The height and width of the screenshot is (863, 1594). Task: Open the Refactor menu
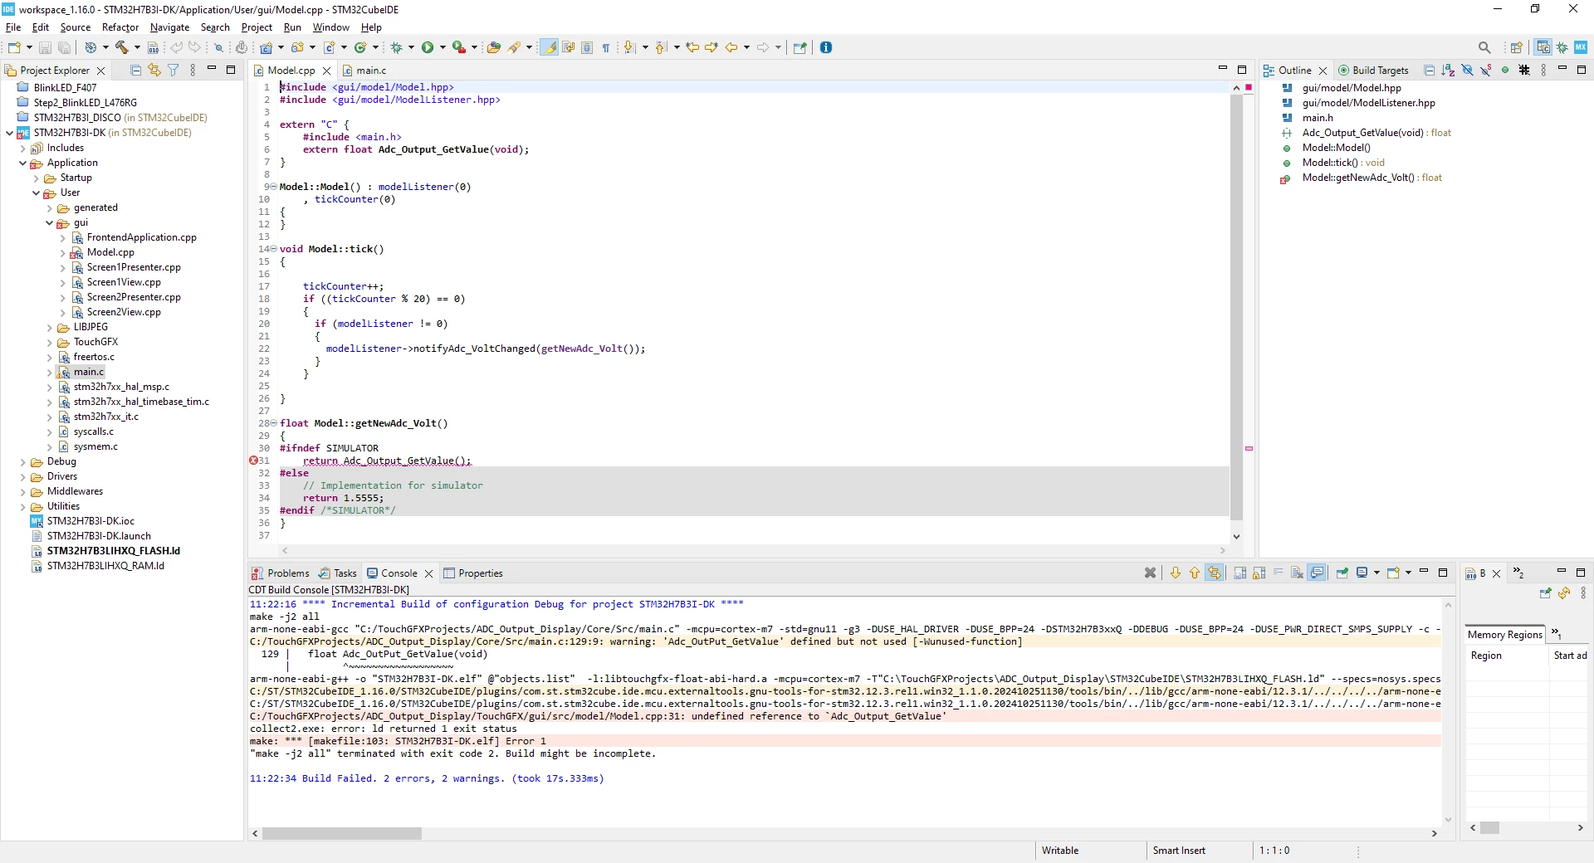120,27
